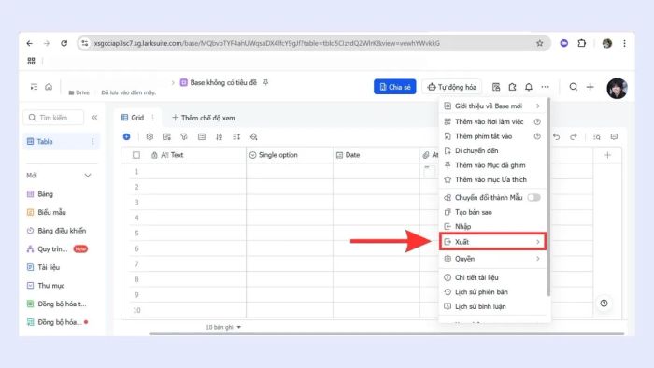The width and height of the screenshot is (654, 368).
Task: Bookmark page with the star icon
Action: pos(540,43)
